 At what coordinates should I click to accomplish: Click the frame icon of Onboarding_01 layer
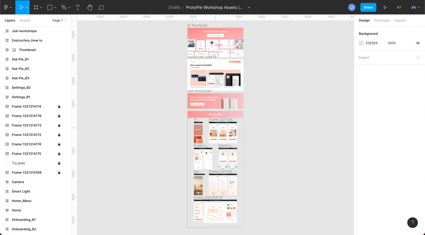7,220
